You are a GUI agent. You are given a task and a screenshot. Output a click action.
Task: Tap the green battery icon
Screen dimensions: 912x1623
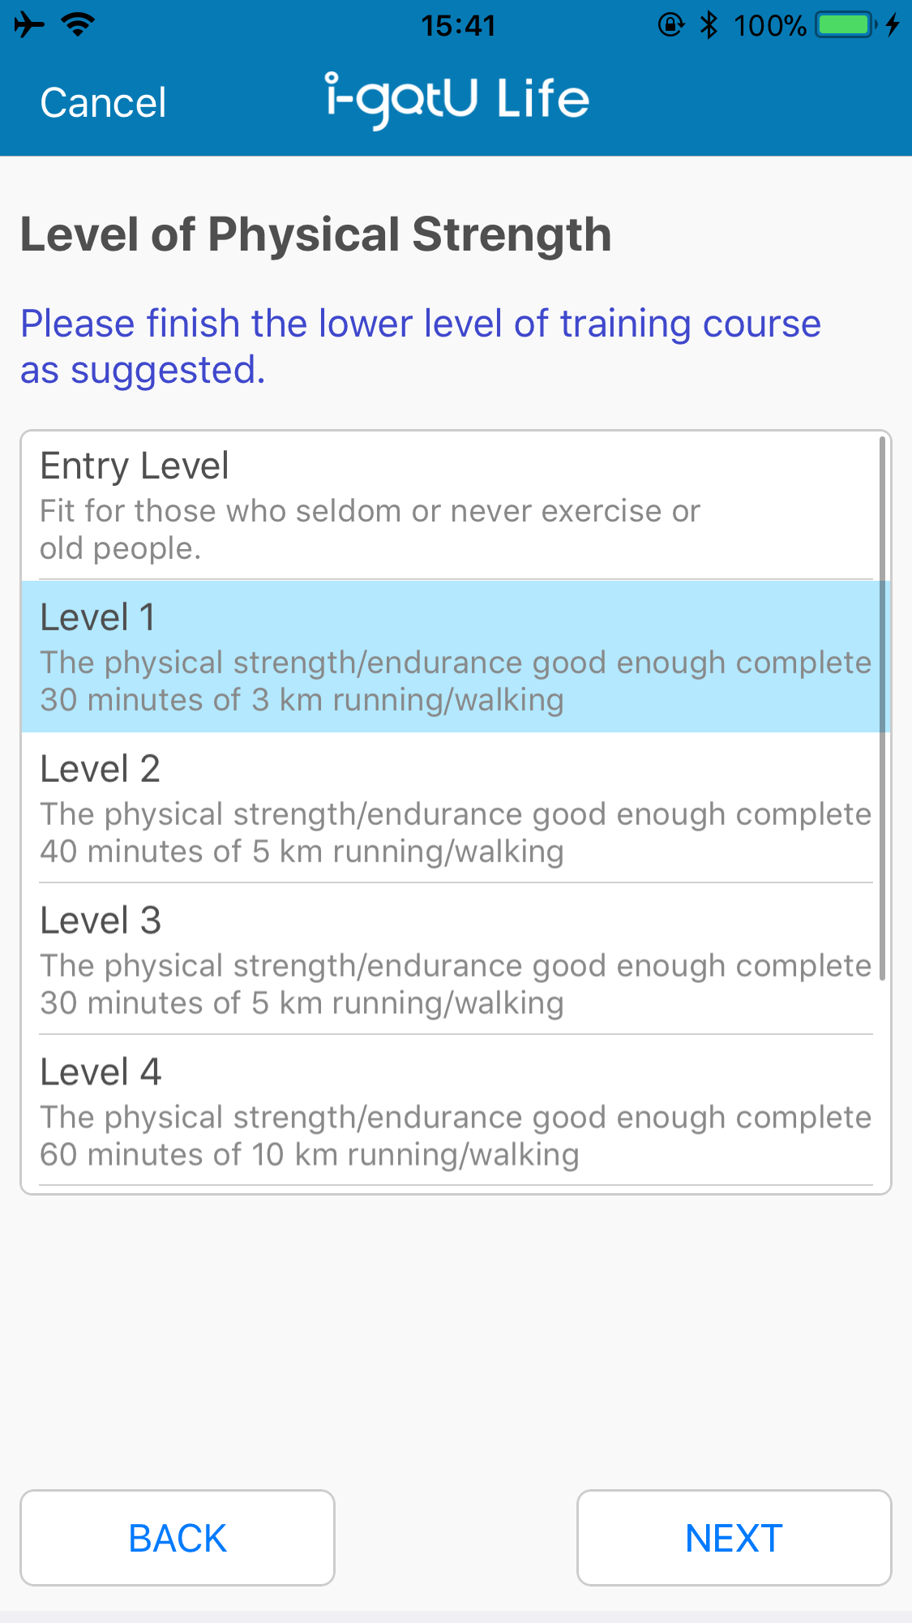coord(846,25)
